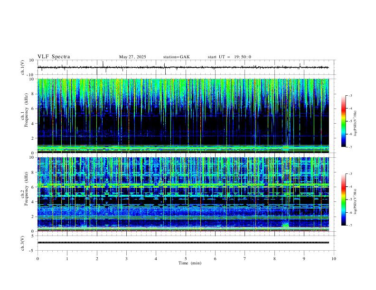Click the ch.2 spectrogram panel
Image resolution: width=376 pixels, height=290 pixels.
tap(183, 194)
